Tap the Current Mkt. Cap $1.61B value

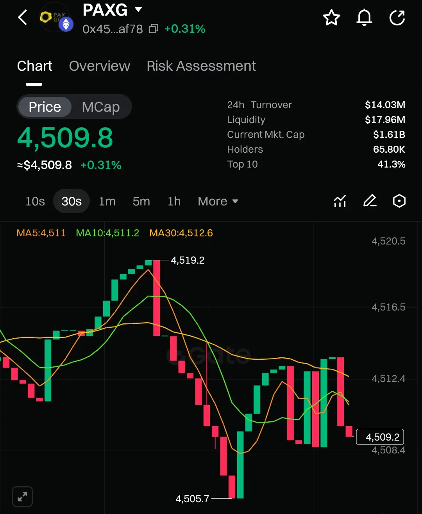(389, 134)
